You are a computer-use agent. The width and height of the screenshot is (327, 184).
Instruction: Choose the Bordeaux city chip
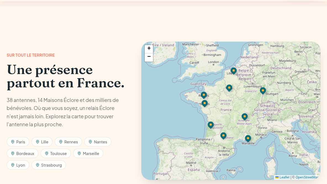(23, 154)
